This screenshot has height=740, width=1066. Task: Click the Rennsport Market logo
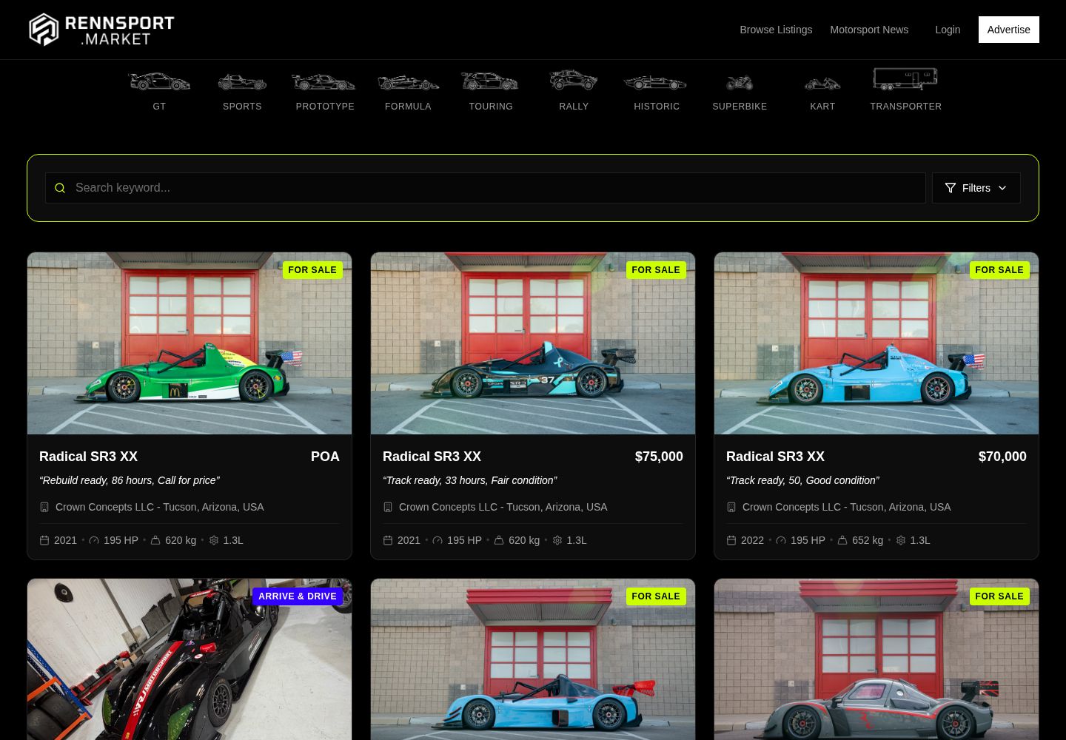coord(101,30)
